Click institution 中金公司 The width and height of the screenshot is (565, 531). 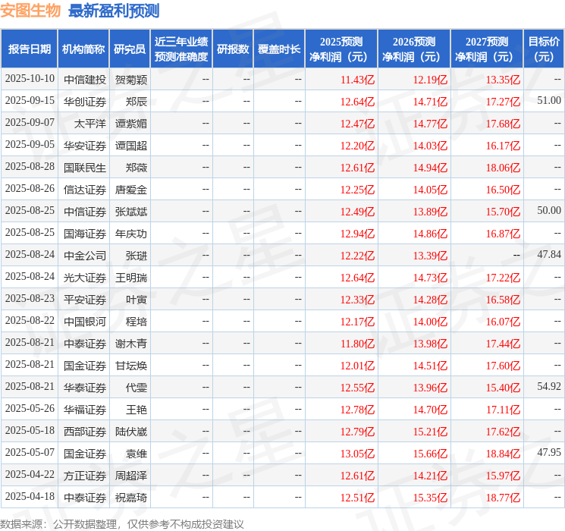click(85, 256)
